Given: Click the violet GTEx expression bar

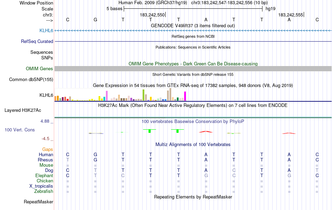Looking at the screenshot, I should pyautogui.click(x=107, y=96).
